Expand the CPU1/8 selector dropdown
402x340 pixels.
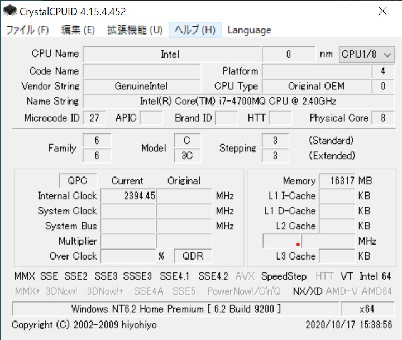click(366, 54)
